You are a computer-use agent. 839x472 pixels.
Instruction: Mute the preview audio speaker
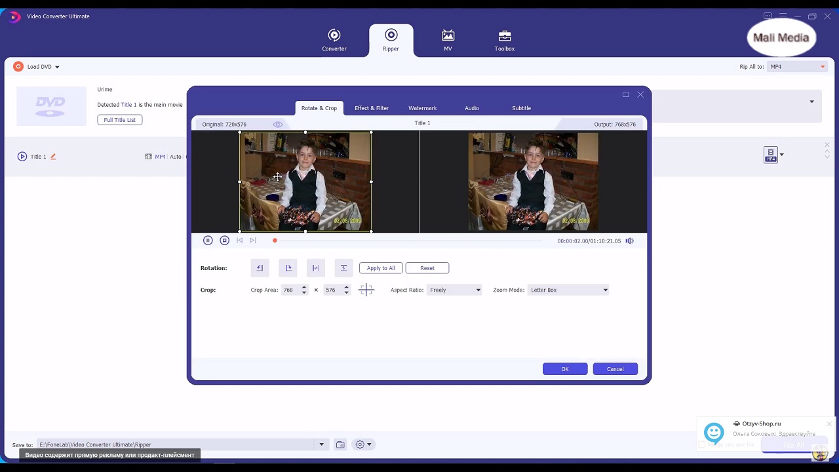click(629, 241)
